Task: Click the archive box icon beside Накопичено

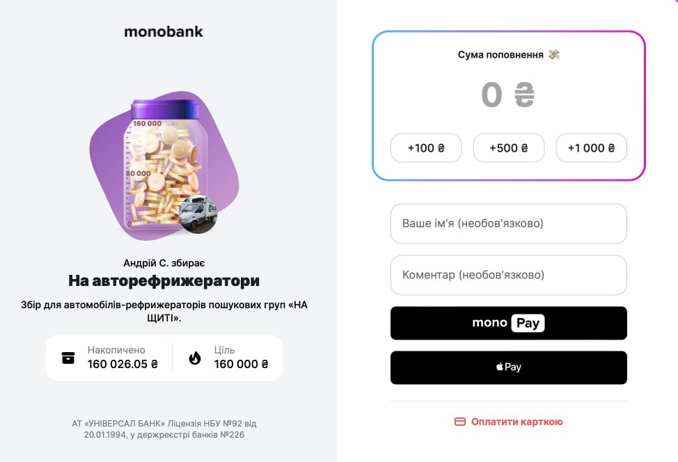Action: (68, 358)
